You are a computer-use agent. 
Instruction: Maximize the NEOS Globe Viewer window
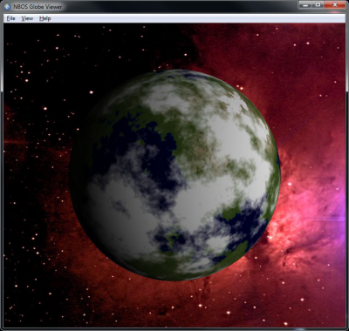[x=318, y=4]
